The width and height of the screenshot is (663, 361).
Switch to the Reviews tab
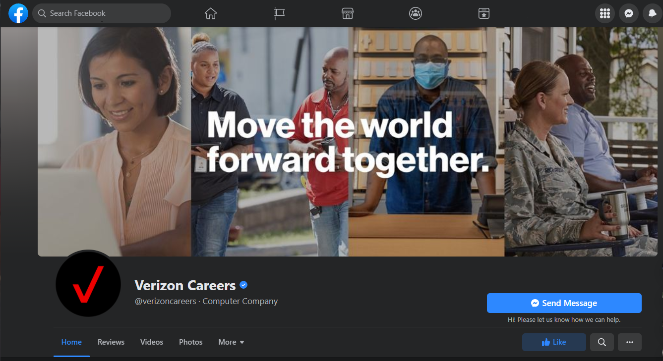(111, 342)
